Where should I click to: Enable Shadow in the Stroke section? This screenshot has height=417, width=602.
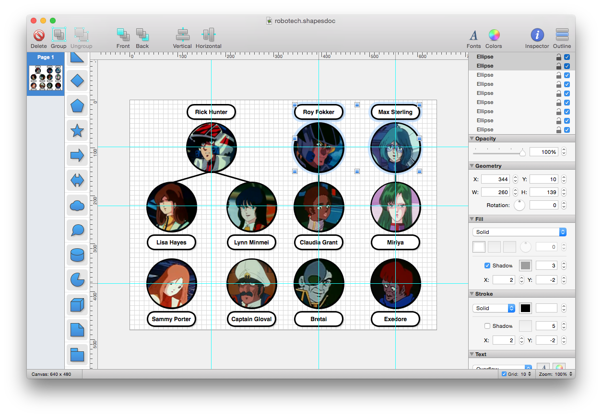[486, 325]
